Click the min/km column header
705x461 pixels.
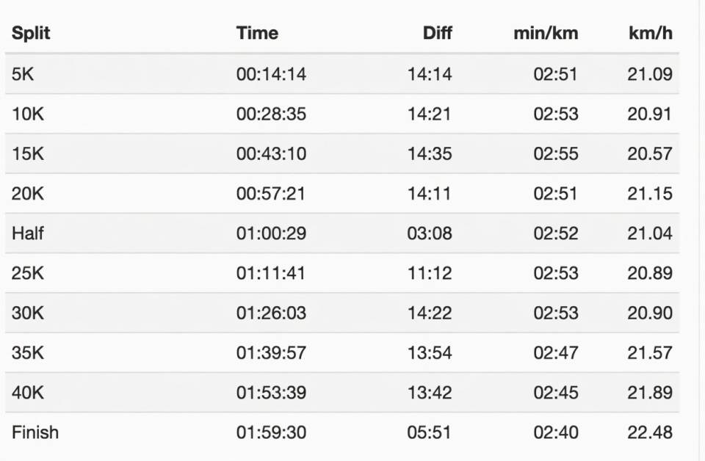546,33
